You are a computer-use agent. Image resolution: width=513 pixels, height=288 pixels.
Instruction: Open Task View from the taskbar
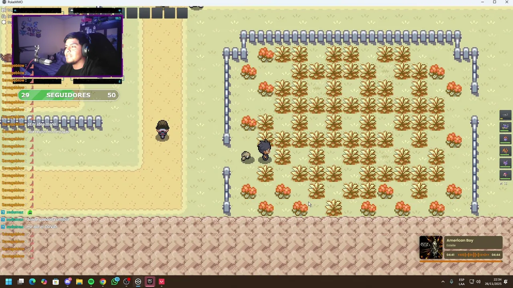click(21, 282)
